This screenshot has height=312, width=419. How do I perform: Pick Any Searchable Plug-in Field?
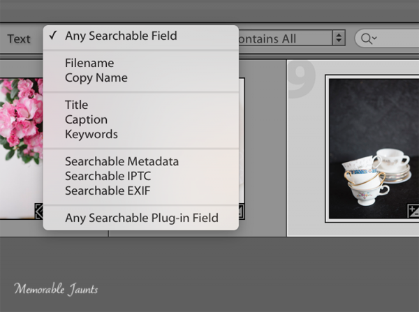pyautogui.click(x=142, y=218)
